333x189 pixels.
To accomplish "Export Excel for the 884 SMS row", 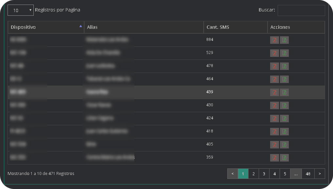I will pyautogui.click(x=284, y=40).
